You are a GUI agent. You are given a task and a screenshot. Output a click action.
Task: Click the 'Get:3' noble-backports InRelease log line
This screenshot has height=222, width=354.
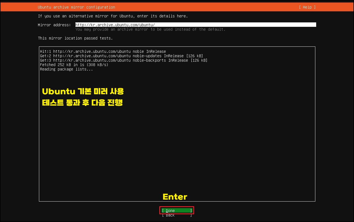point(124,60)
